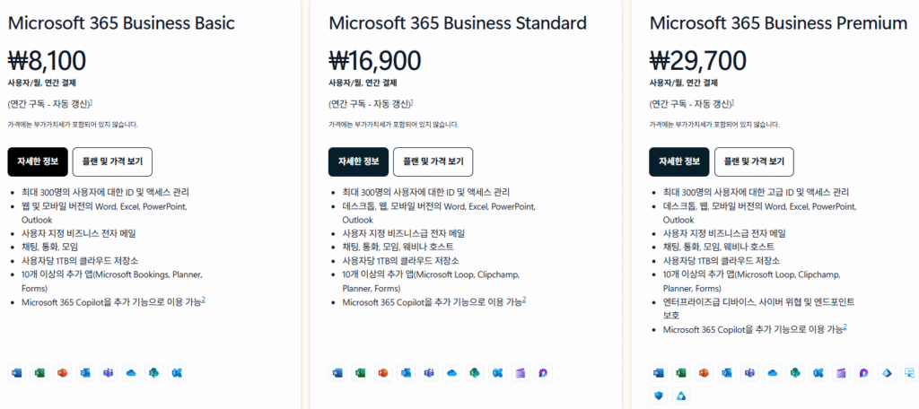Click '자세한 정보' for Business Basic
919x409 pixels.
point(37,161)
